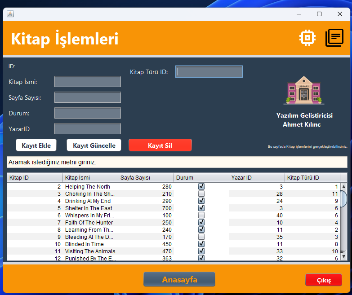Image resolution: width=352 pixels, height=295 pixels.
Task: Open the stacked documents icon in header
Action: pos(334,38)
